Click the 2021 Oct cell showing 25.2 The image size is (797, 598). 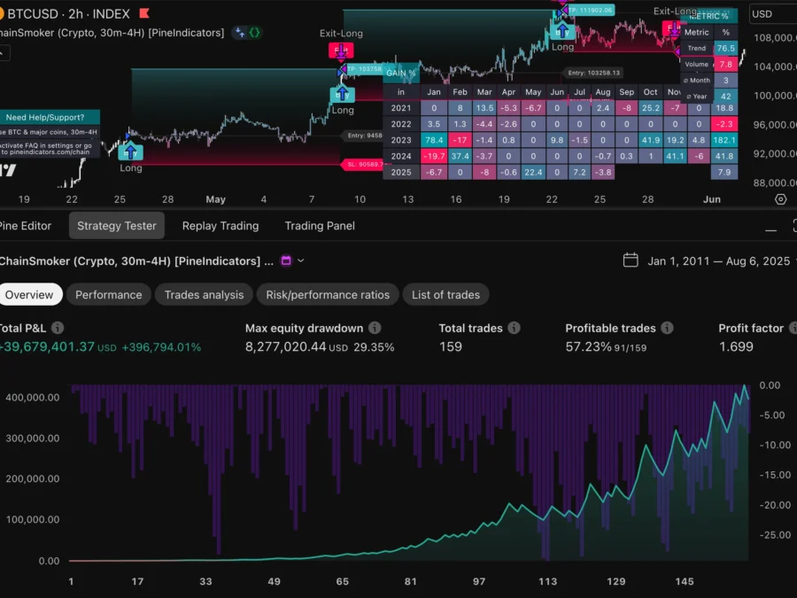pyautogui.click(x=650, y=108)
